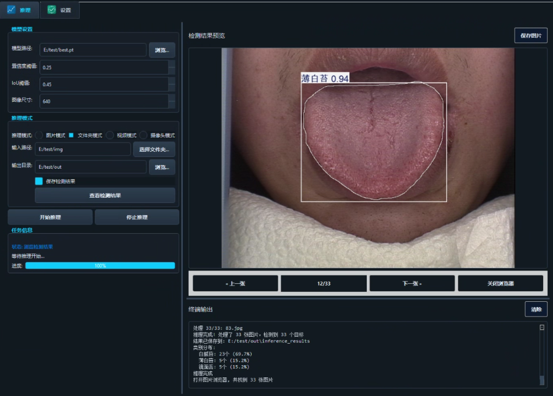
Task: Click the 关闭浏览器 button
Action: coord(501,283)
